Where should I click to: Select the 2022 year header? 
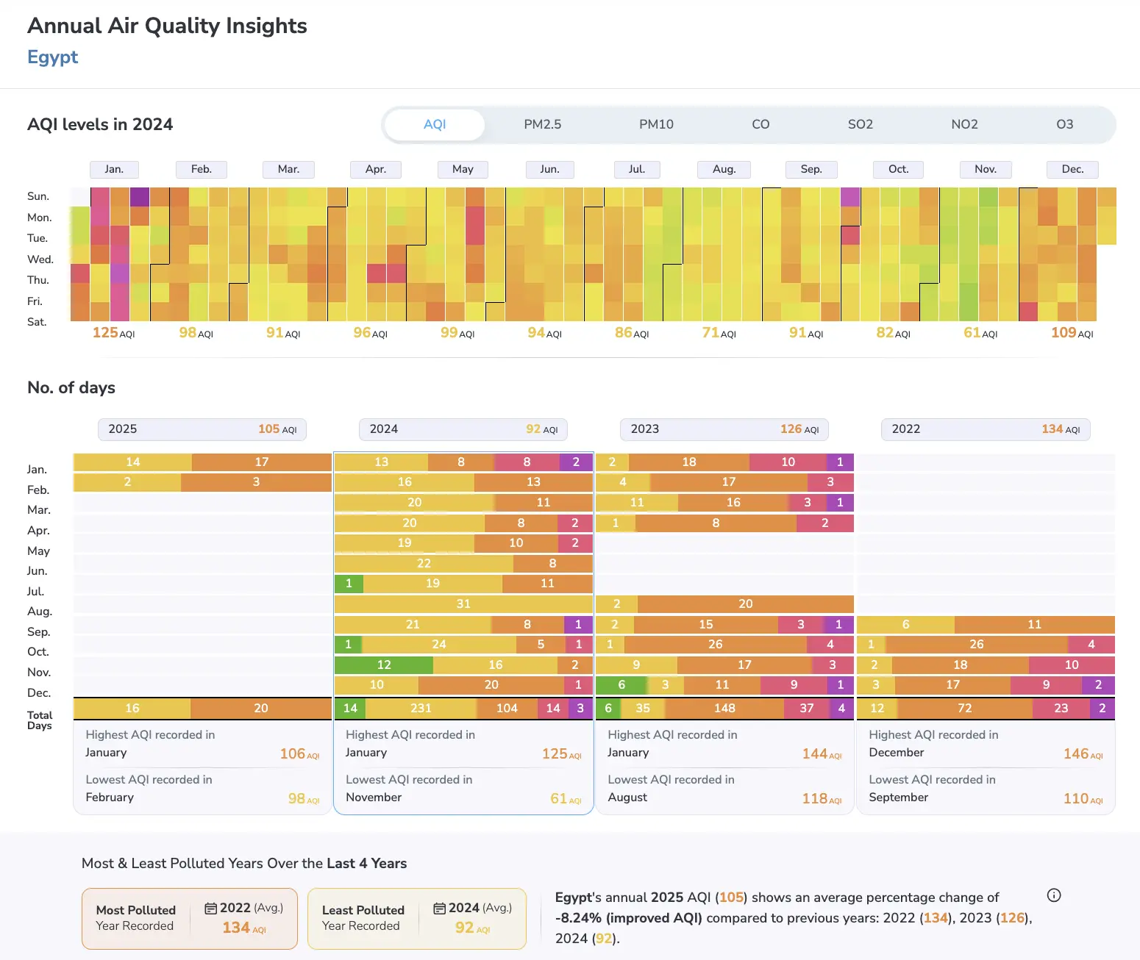pyautogui.click(x=986, y=429)
